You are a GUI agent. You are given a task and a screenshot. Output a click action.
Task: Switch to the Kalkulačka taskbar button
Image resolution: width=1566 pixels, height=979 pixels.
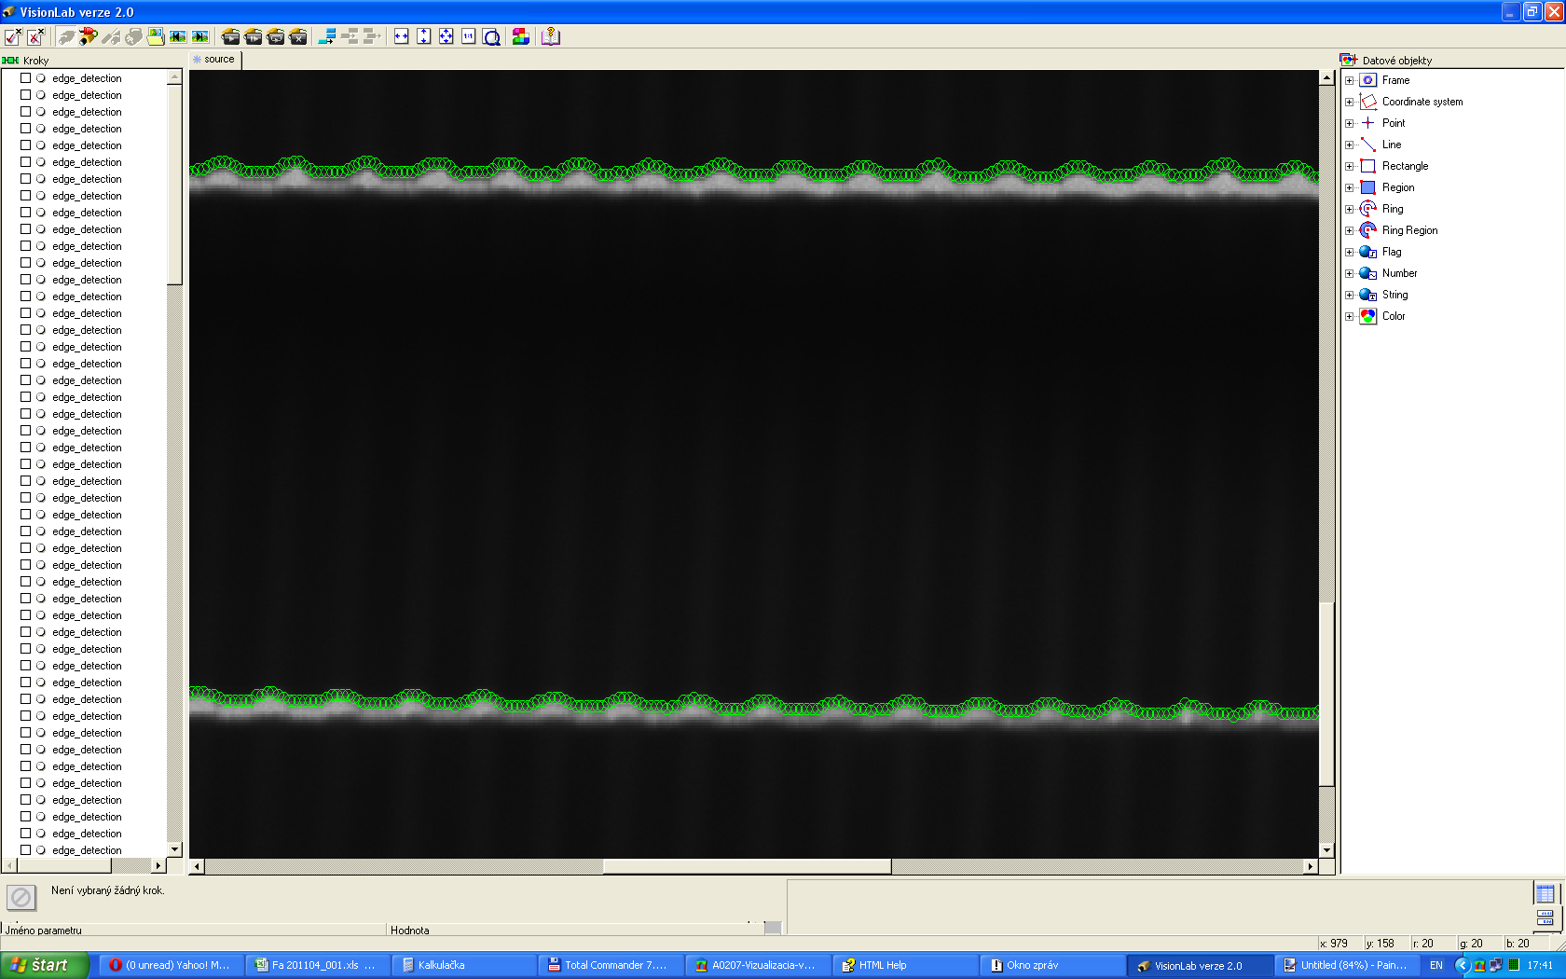click(x=440, y=965)
